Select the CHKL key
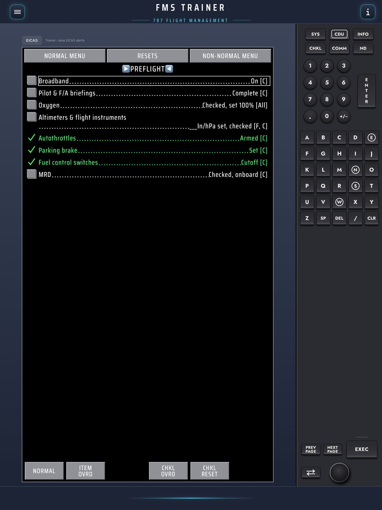The height and width of the screenshot is (510, 382). tap(315, 48)
